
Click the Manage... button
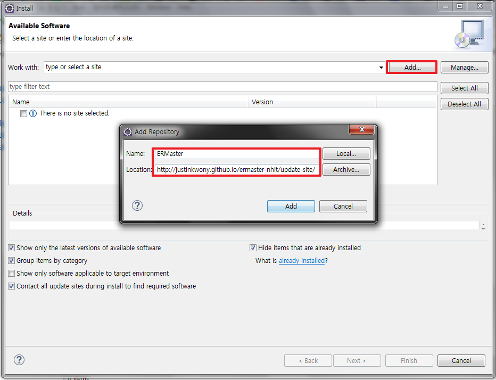pos(464,68)
